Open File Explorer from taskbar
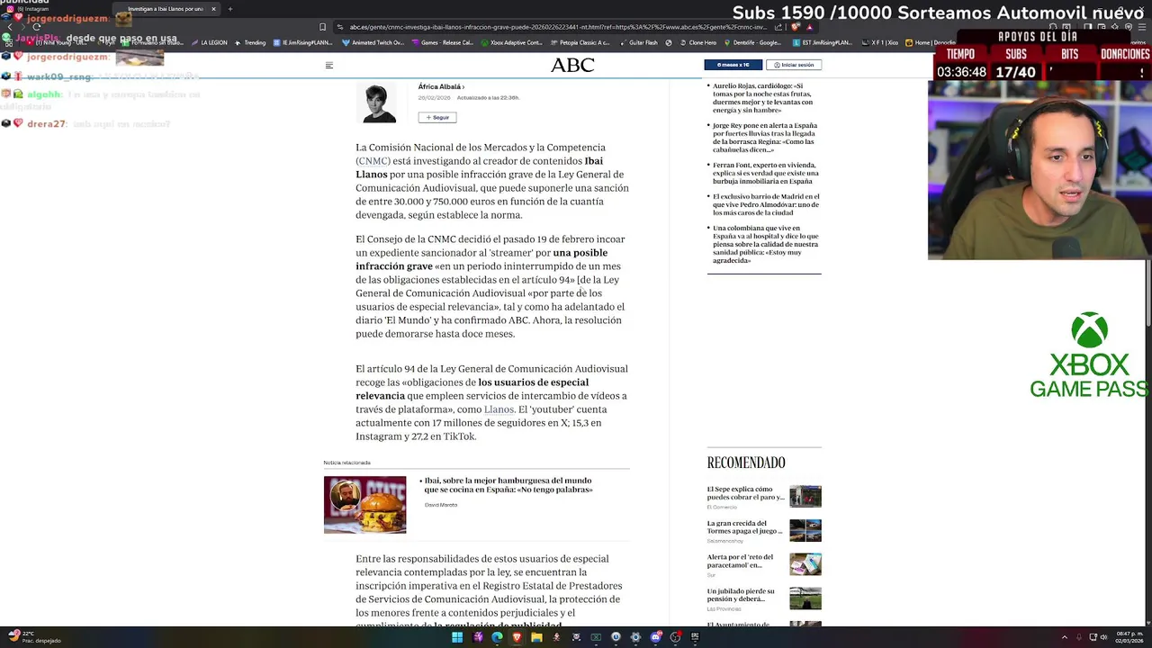The height and width of the screenshot is (648, 1152). pyautogui.click(x=536, y=637)
